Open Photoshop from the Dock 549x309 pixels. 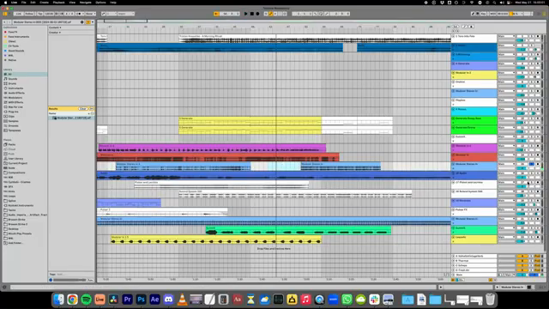pyautogui.click(x=141, y=300)
